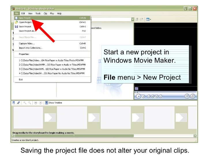Select Save Project As entry

pos(52,31)
